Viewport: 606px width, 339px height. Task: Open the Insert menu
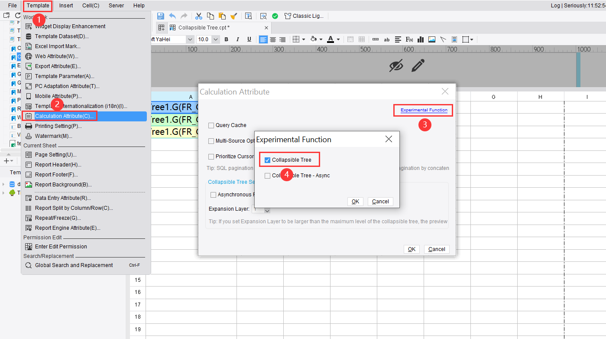pos(65,5)
